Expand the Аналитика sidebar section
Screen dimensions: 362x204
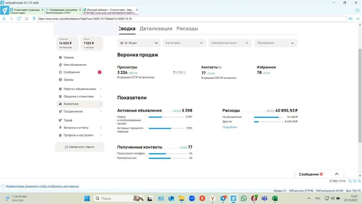(x=80, y=104)
